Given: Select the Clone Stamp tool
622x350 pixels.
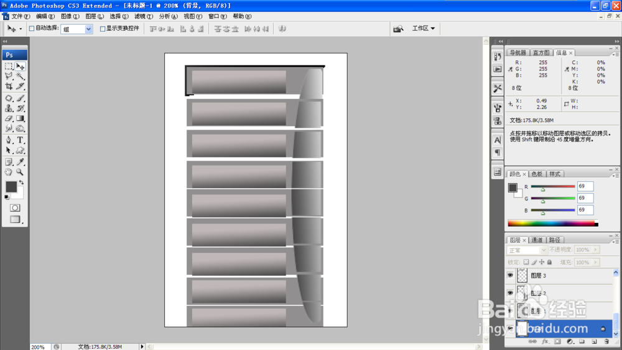Looking at the screenshot, I should pyautogui.click(x=9, y=108).
